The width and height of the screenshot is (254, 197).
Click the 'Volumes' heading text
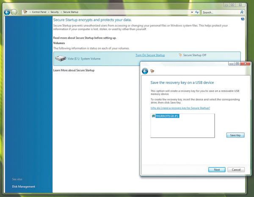click(x=59, y=43)
